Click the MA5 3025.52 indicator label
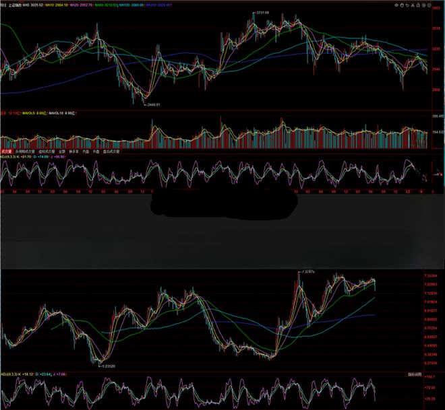 coord(33,5)
